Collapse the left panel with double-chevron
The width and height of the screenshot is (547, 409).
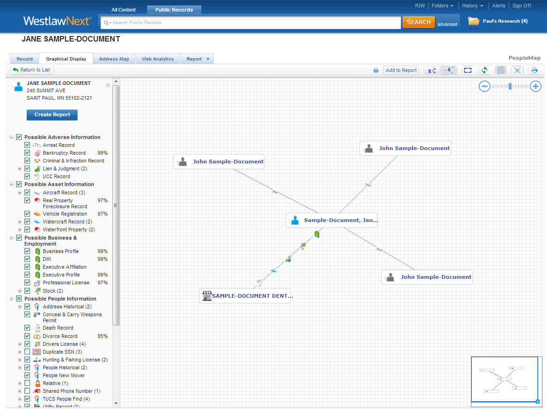pos(108,85)
